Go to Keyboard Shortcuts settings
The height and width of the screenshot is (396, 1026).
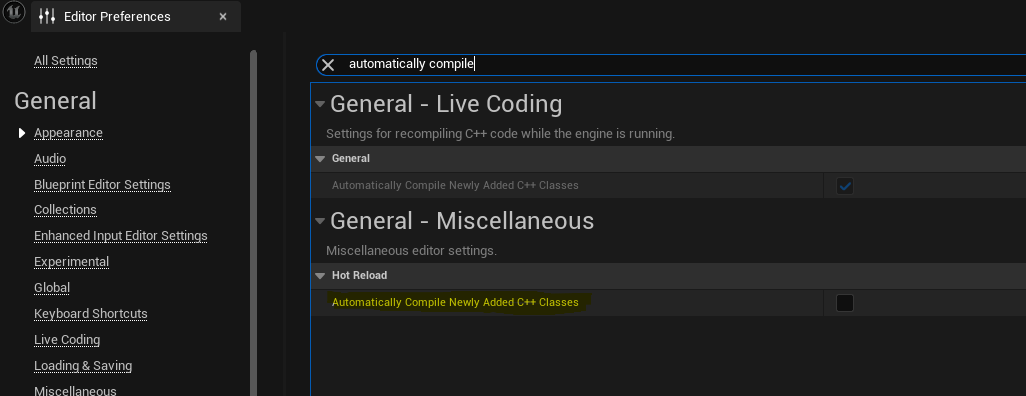click(90, 314)
